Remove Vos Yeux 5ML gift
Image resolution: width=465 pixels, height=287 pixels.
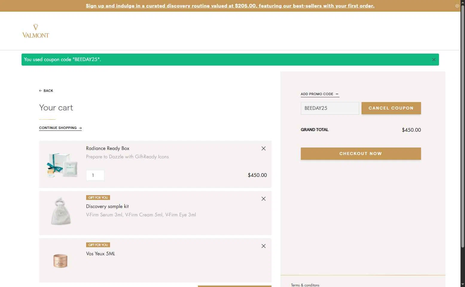263,246
